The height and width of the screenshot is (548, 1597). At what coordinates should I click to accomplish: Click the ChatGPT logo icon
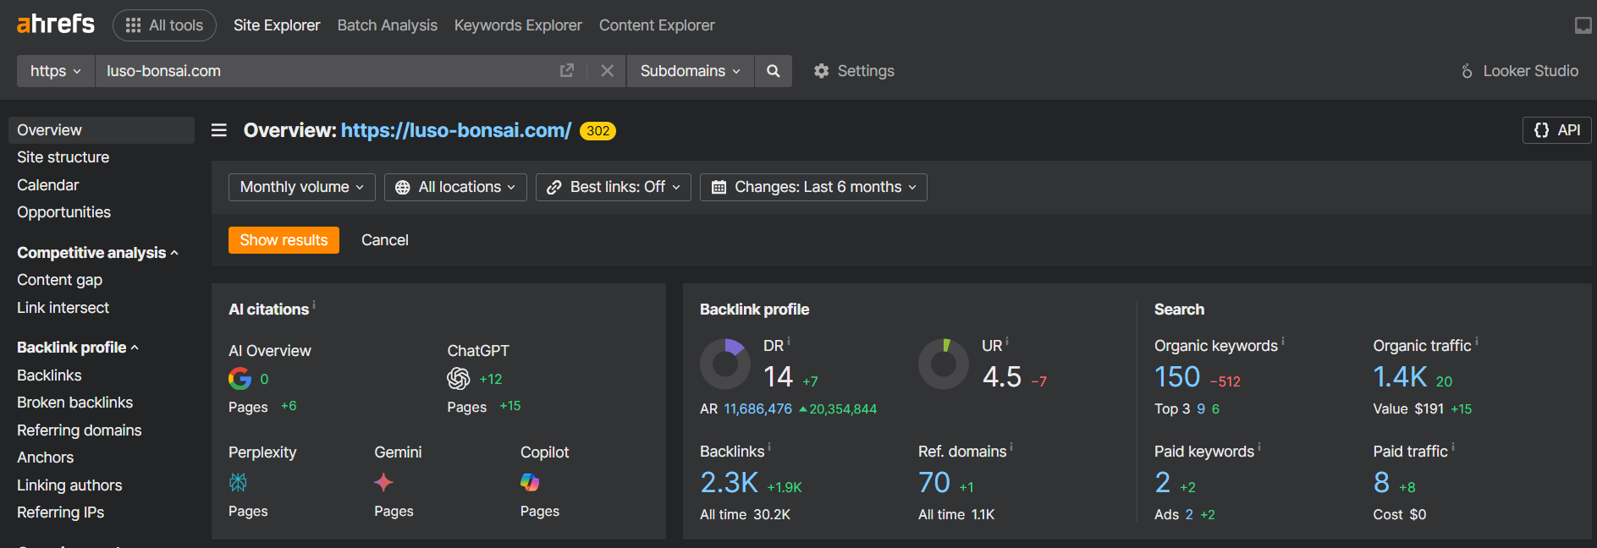tap(459, 379)
